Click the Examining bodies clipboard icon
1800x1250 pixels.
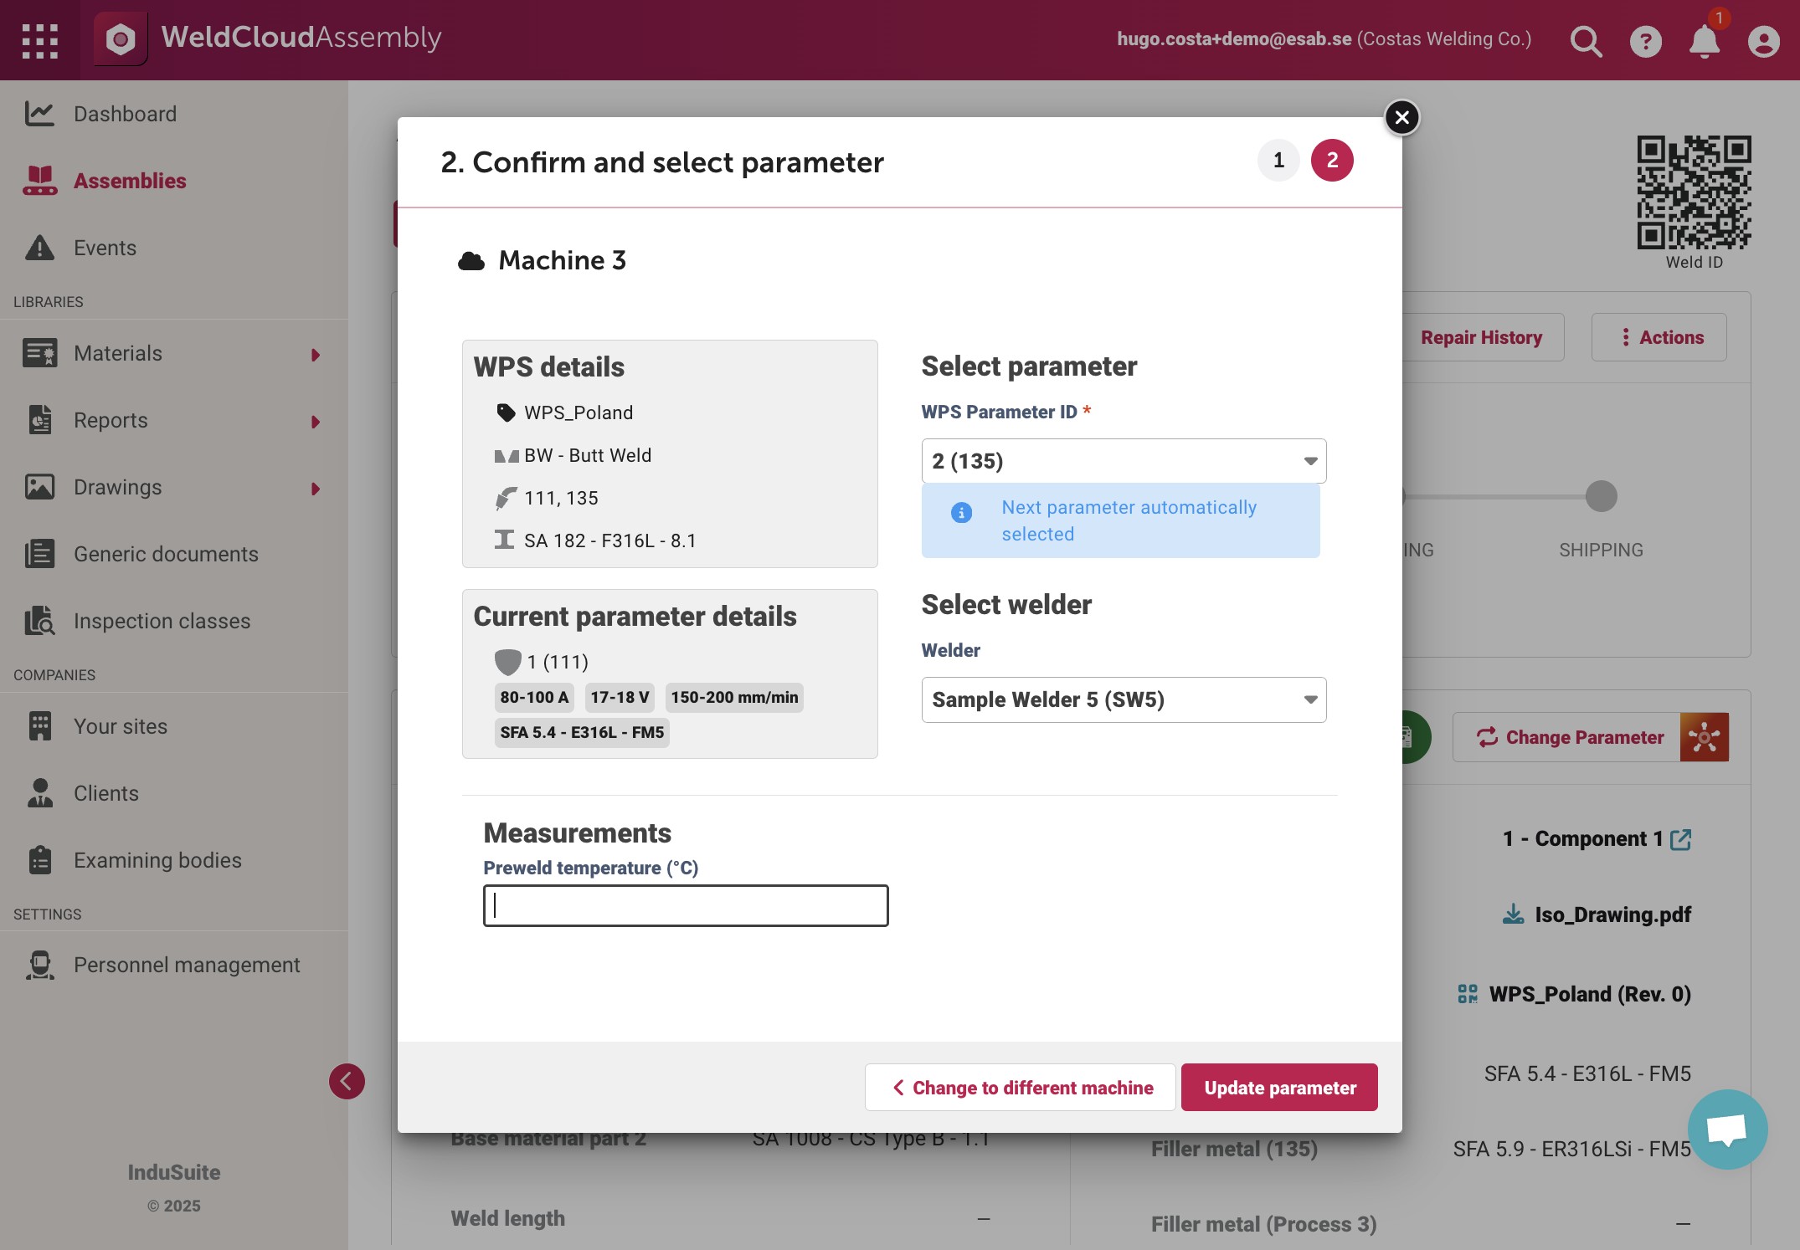pyautogui.click(x=39, y=860)
